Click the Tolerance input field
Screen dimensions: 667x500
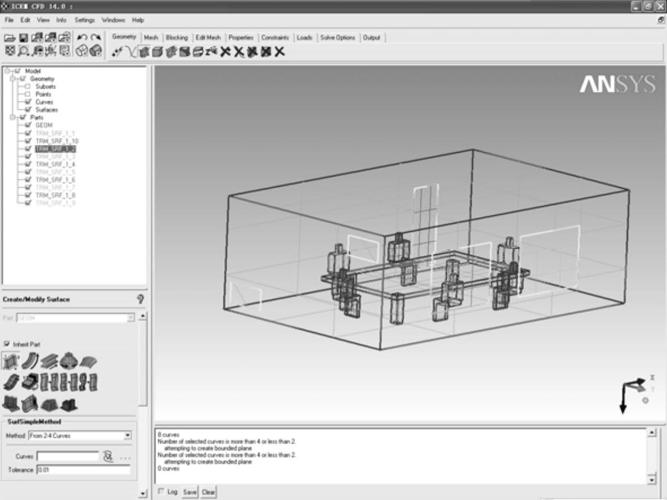[83, 470]
